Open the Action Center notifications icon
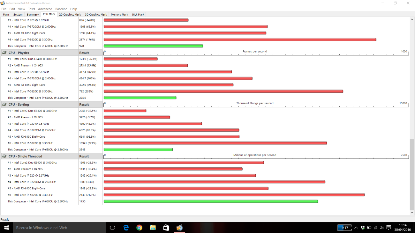Viewport: 415px width, 233px height. [x=389, y=228]
